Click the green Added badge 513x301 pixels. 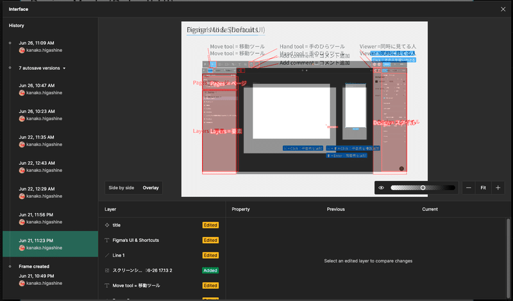coord(210,270)
